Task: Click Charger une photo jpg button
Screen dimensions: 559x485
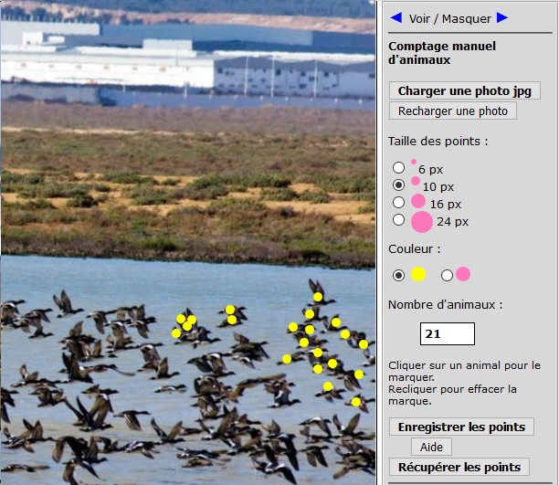Action: pyautogui.click(x=465, y=91)
